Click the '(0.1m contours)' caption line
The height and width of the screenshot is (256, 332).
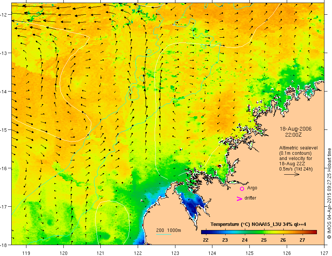tap(295, 153)
